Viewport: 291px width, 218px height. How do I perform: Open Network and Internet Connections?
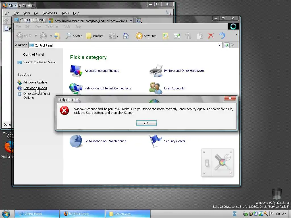[108, 88]
